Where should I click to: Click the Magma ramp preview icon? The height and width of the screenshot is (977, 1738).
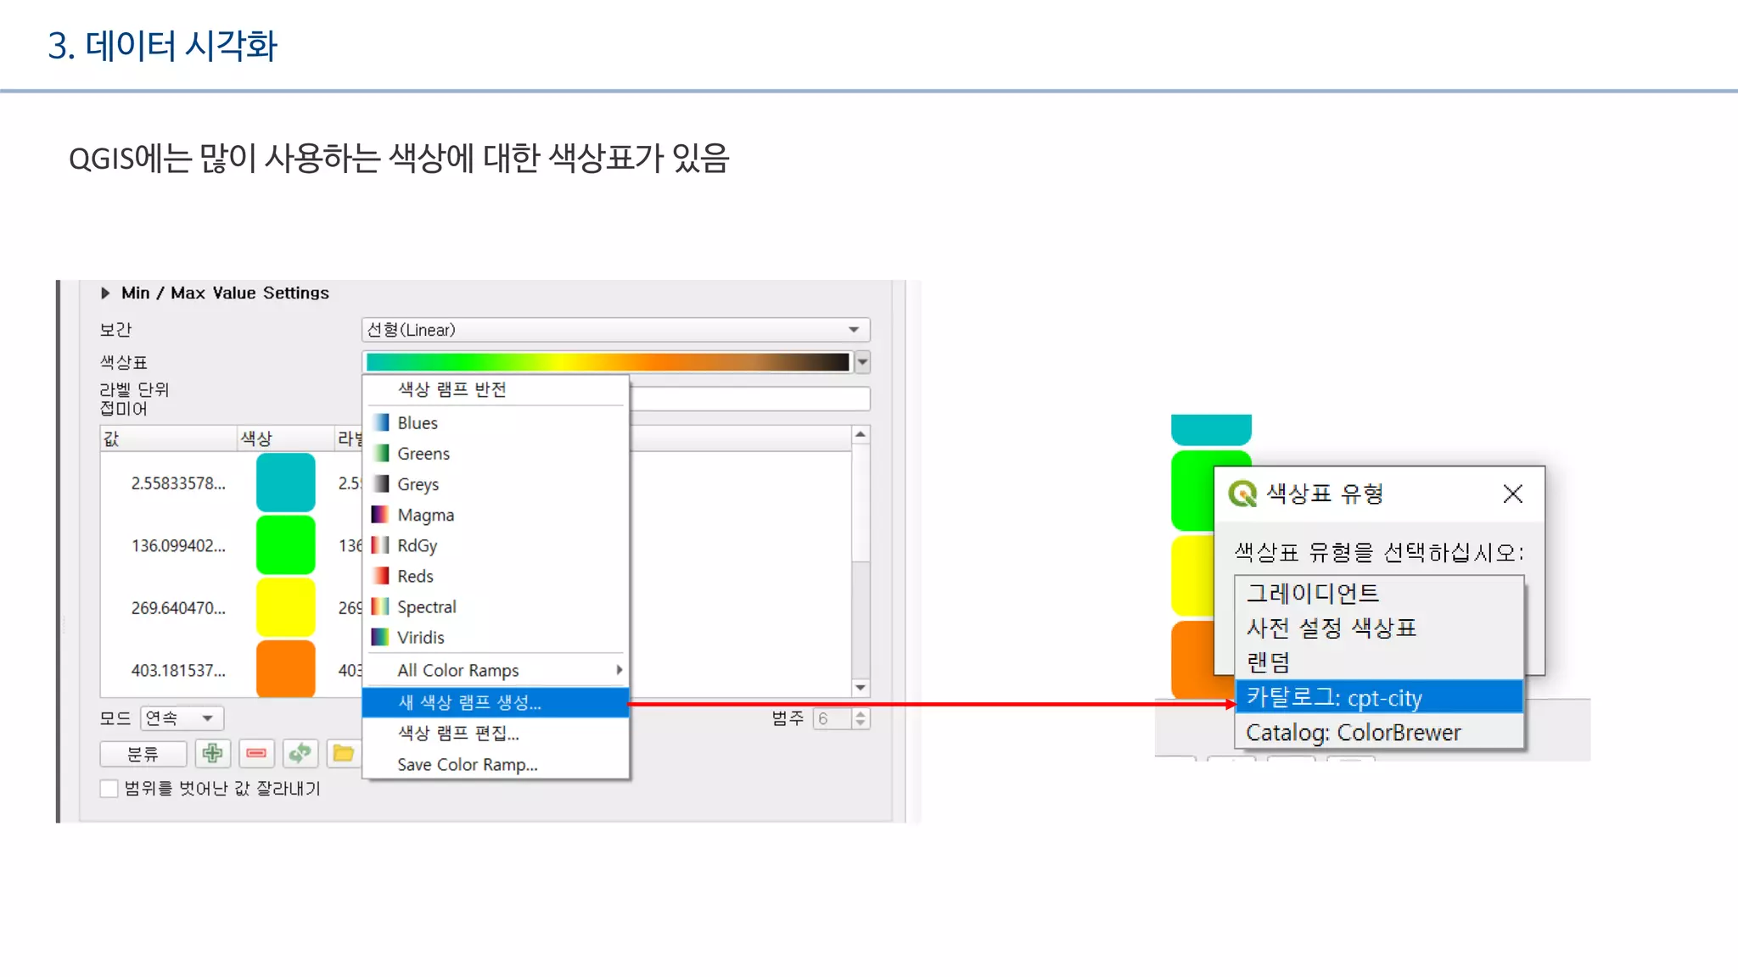click(x=380, y=514)
